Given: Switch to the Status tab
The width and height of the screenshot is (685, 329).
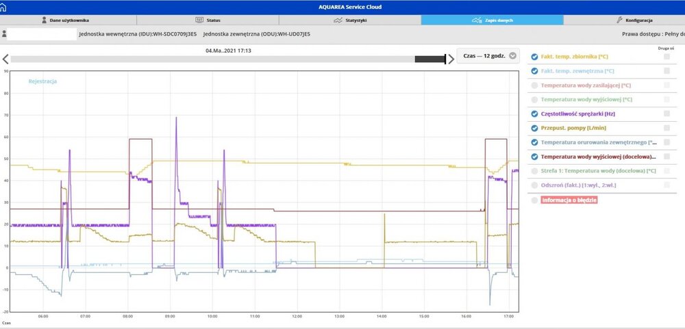Looking at the screenshot, I should click(208, 21).
